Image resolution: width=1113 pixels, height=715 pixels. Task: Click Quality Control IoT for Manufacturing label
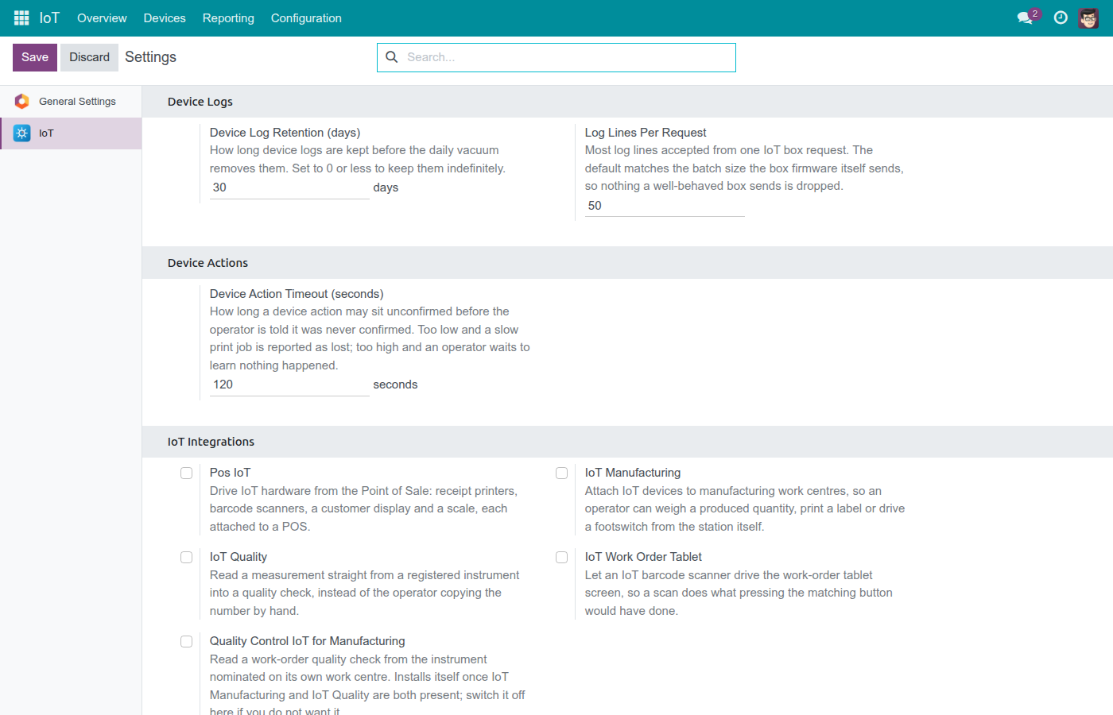[308, 641]
